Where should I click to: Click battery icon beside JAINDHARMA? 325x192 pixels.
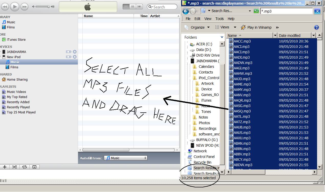pyautogui.click(x=68, y=52)
